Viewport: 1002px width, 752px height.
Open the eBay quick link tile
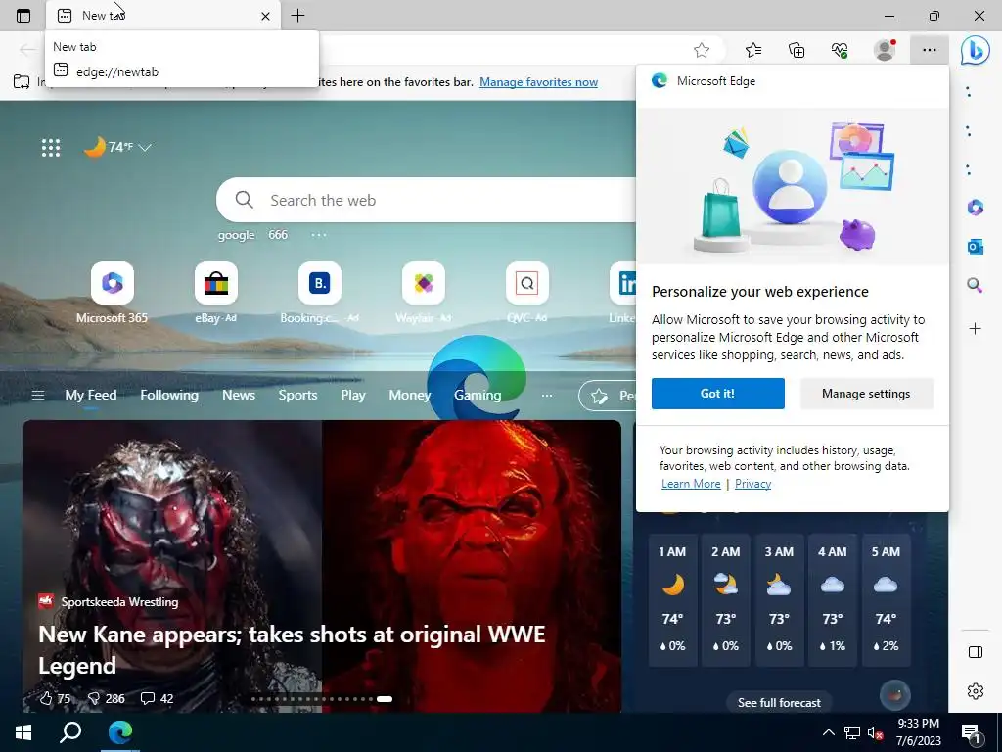(216, 293)
